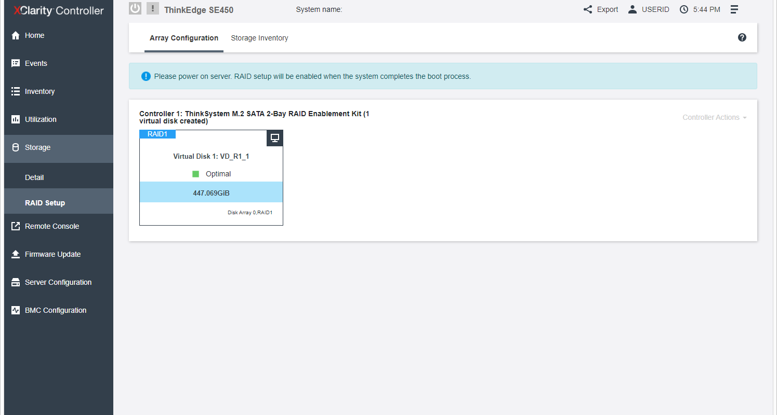Image resolution: width=777 pixels, height=415 pixels.
Task: Click the 5:44 PM time text
Action: click(707, 9)
